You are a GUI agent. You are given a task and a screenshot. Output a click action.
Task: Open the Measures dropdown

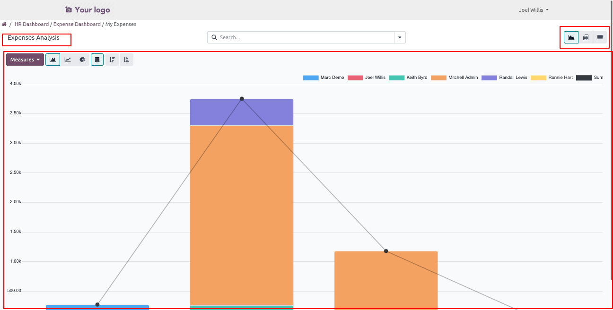[x=25, y=60]
